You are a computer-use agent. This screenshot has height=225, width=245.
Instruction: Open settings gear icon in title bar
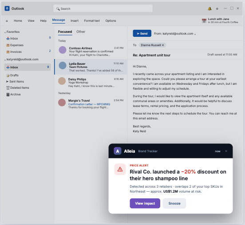coord(217,9)
